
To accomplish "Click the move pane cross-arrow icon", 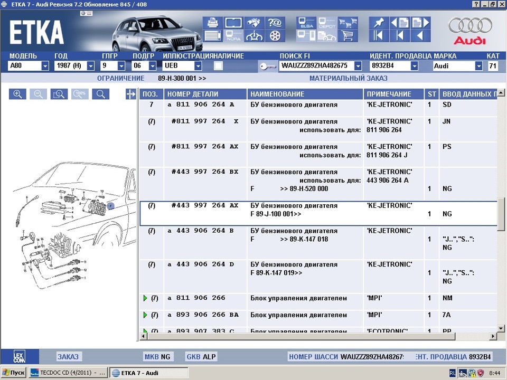I will (130, 94).
